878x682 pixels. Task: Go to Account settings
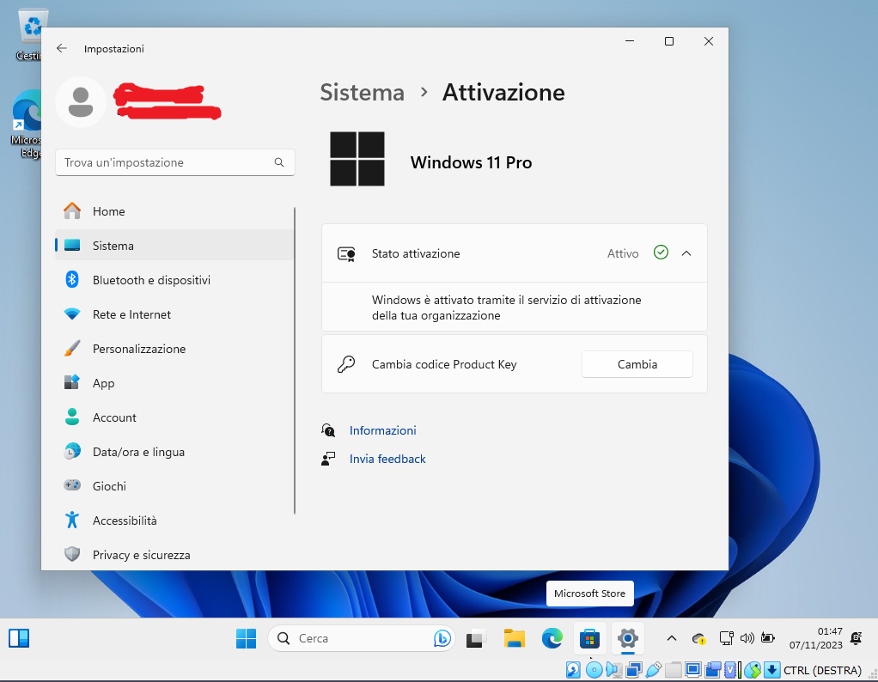coord(174,417)
